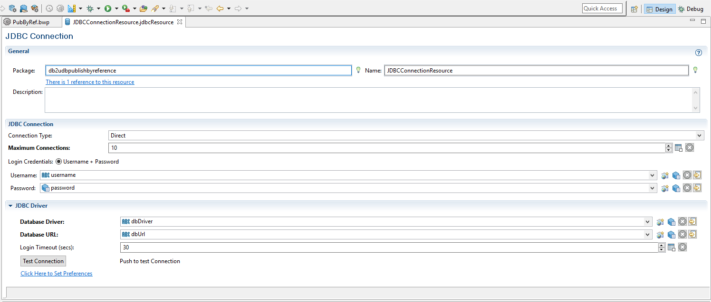Open the Password property dropdown
711x302 pixels.
653,188
